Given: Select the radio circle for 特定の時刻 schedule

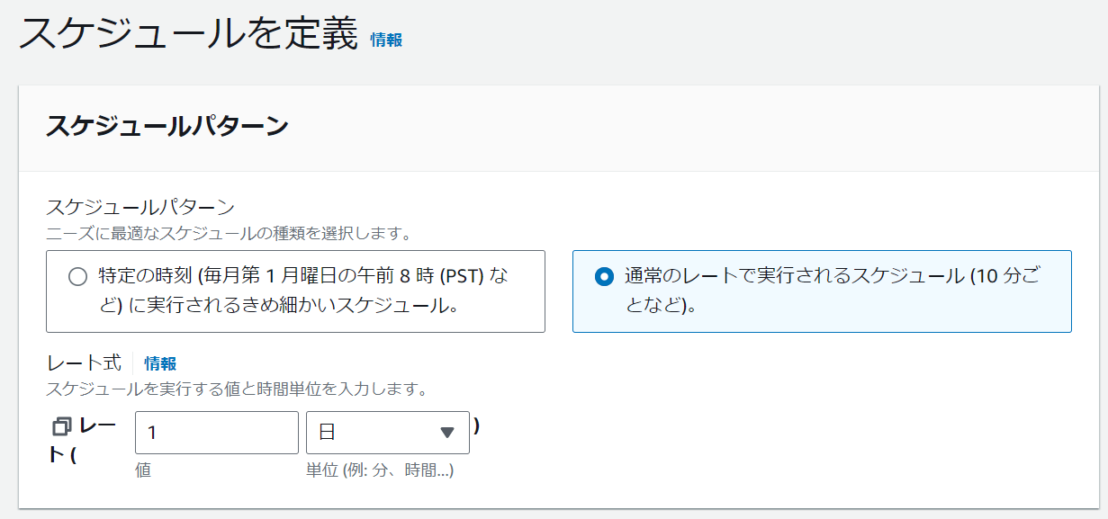Looking at the screenshot, I should pos(78,277).
